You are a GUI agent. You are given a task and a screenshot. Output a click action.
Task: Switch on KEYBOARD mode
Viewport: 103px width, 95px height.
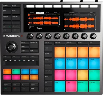click(x=71, y=43)
